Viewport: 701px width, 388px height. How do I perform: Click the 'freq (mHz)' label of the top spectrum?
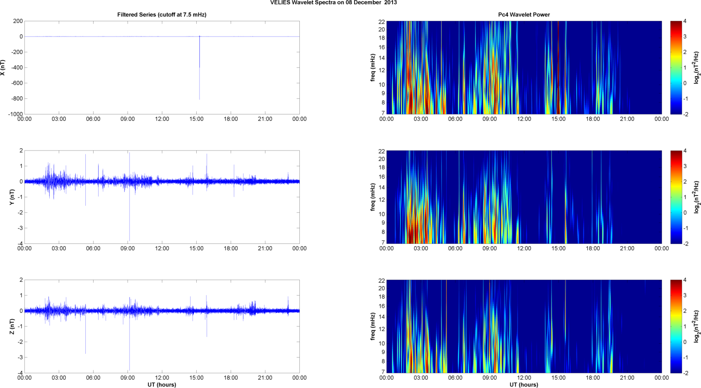(373, 67)
